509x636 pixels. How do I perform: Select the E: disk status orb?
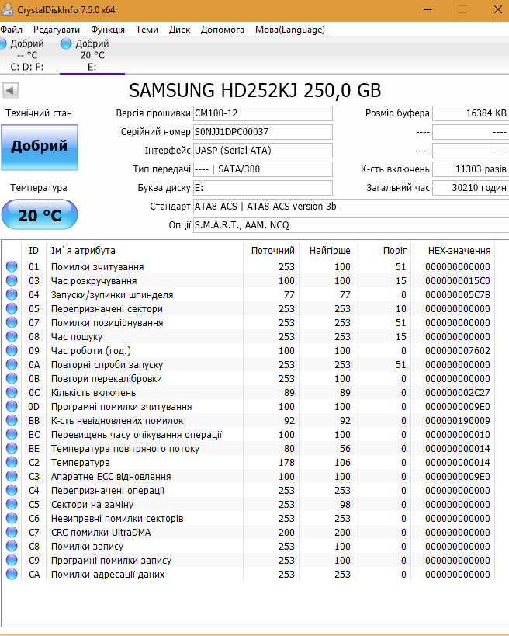tap(66, 43)
